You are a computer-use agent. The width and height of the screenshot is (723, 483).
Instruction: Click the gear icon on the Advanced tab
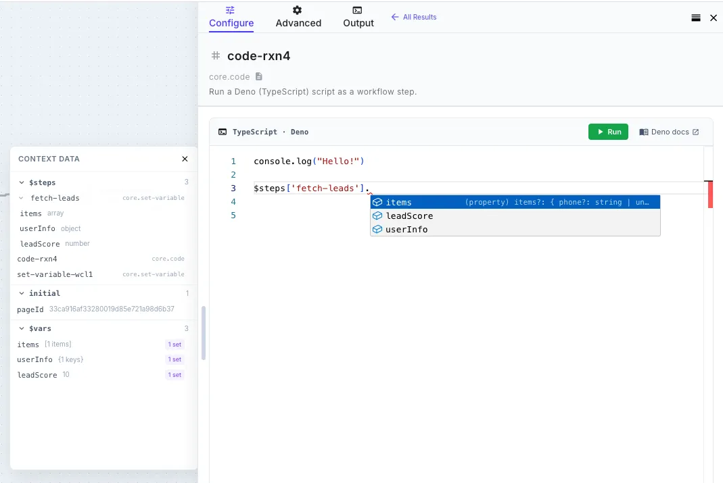(296, 10)
